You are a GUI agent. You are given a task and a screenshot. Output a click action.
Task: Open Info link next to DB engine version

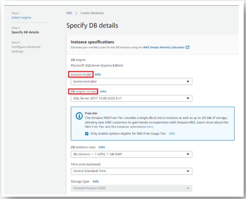click(x=103, y=91)
